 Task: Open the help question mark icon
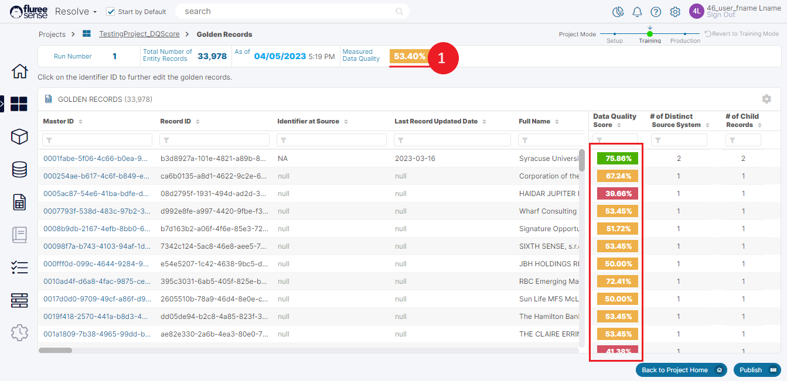656,12
